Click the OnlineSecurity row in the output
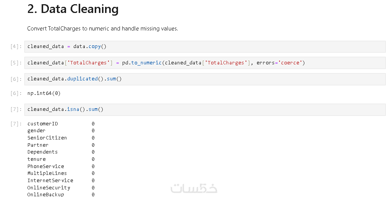Image resolution: width=388 pixels, height=197 pixels. [x=48, y=188]
